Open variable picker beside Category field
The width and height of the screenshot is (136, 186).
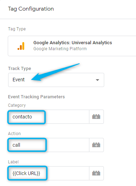tap(96, 117)
